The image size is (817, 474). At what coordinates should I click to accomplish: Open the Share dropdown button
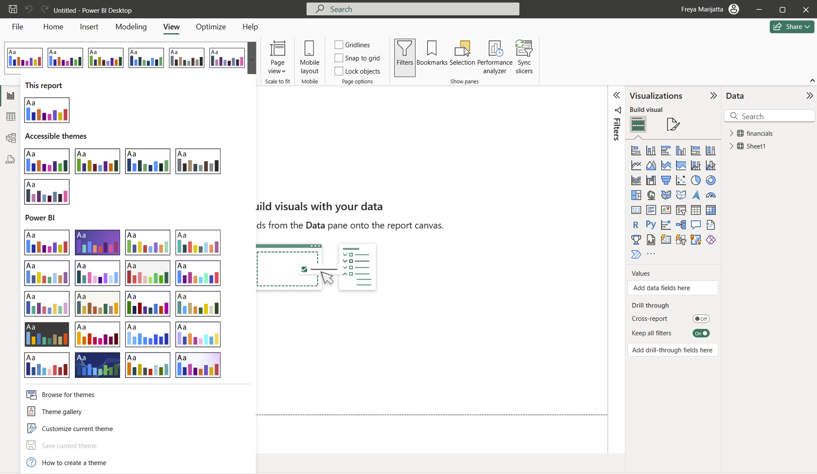click(x=792, y=27)
